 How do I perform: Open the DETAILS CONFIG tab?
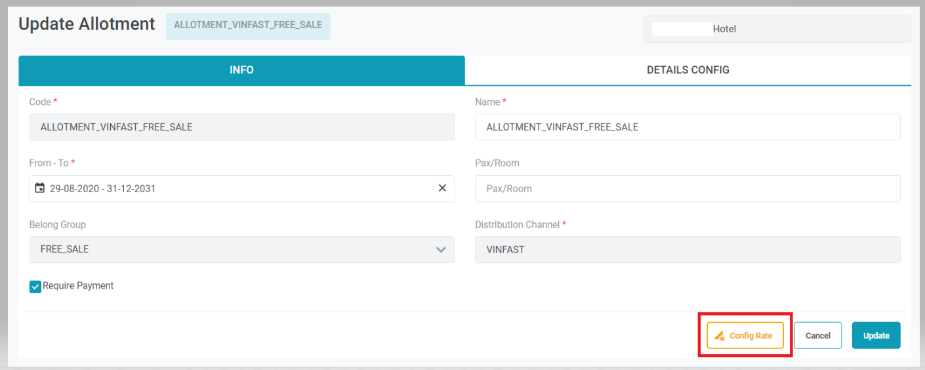688,70
